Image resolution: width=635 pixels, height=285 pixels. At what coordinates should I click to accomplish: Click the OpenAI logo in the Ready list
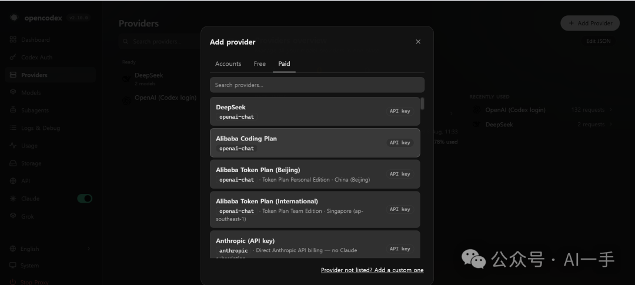(x=126, y=100)
